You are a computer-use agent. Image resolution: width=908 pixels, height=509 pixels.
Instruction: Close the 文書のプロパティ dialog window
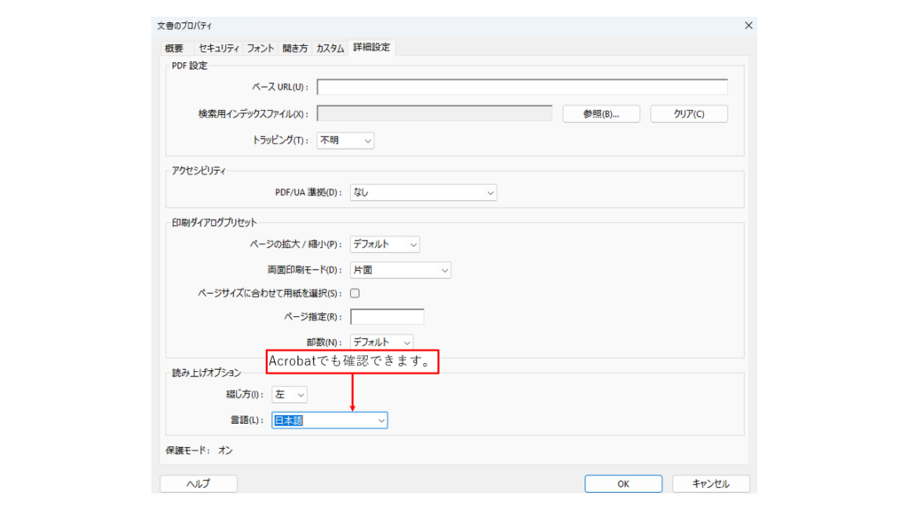(x=748, y=26)
